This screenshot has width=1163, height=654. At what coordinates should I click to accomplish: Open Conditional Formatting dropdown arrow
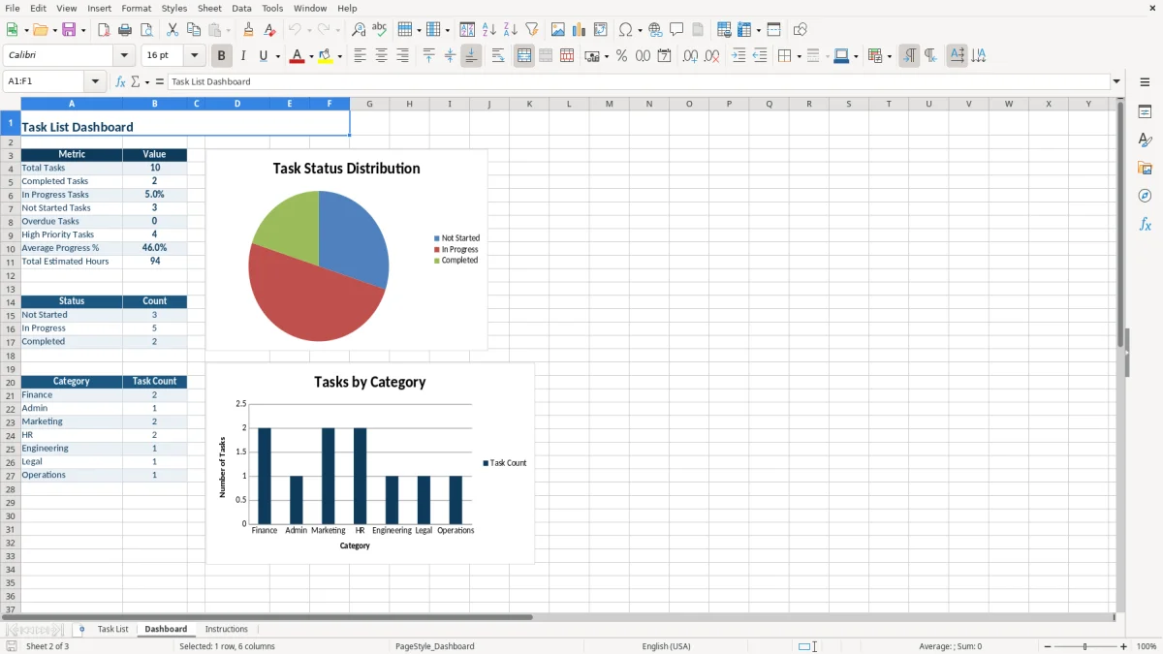coord(889,56)
